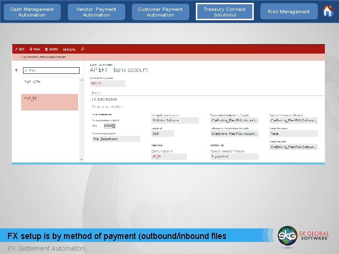This screenshot has width=339, height=254.
Task: Click the Settlement confirmation file path field
Action: [234, 134]
